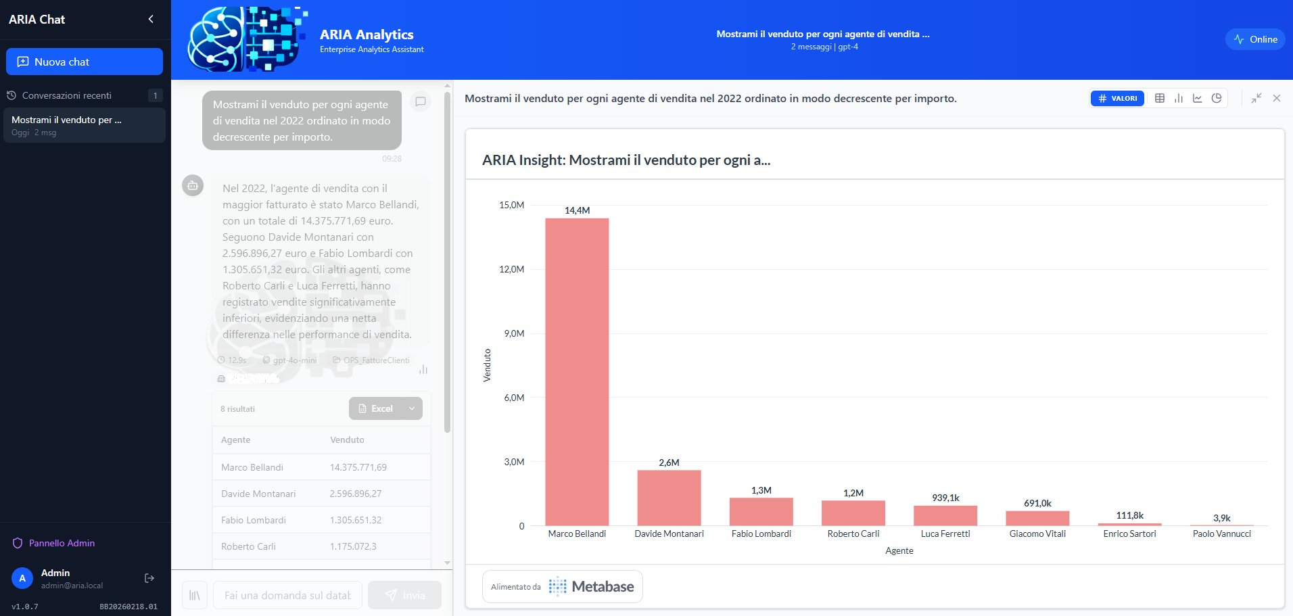
Task: Focus the "Fai una domanda" input field
Action: tap(288, 595)
